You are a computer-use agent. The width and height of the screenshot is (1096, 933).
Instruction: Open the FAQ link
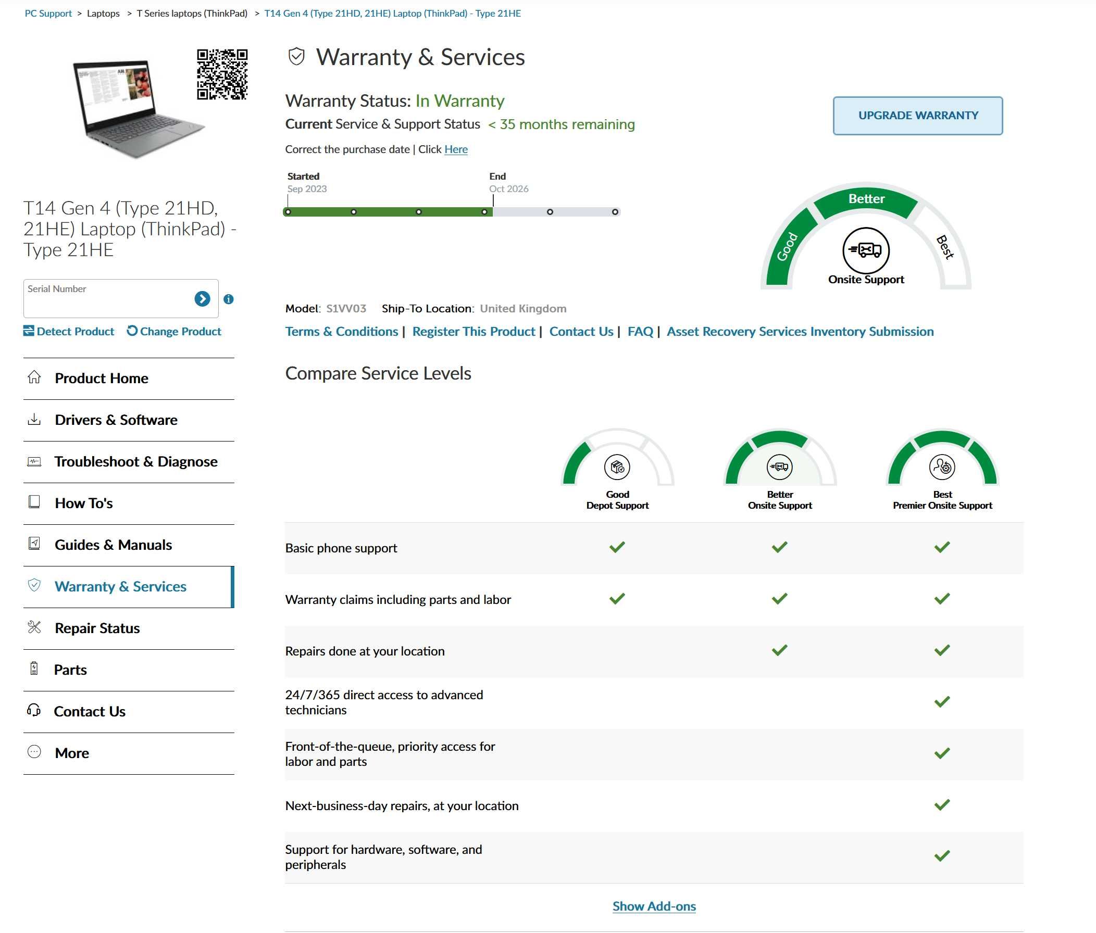640,332
